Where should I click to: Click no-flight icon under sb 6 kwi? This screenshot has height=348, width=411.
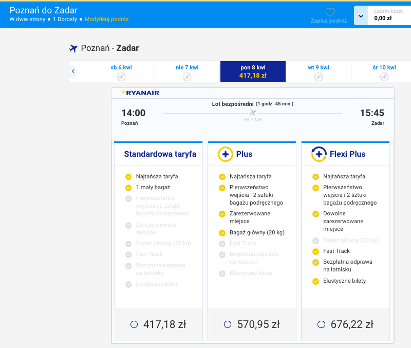pyautogui.click(x=121, y=77)
